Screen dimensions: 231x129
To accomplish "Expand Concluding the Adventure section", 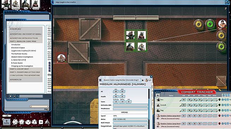I will 25,75.
